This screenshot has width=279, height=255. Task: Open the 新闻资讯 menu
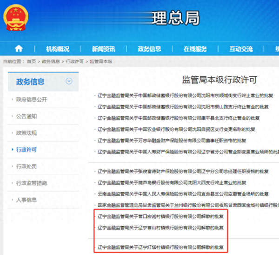click(x=104, y=49)
